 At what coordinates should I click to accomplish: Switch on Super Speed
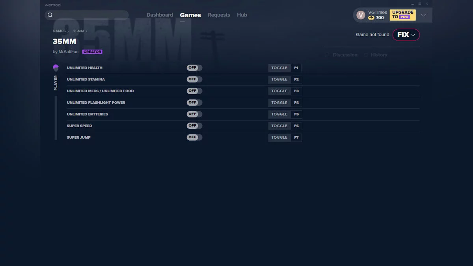click(194, 126)
